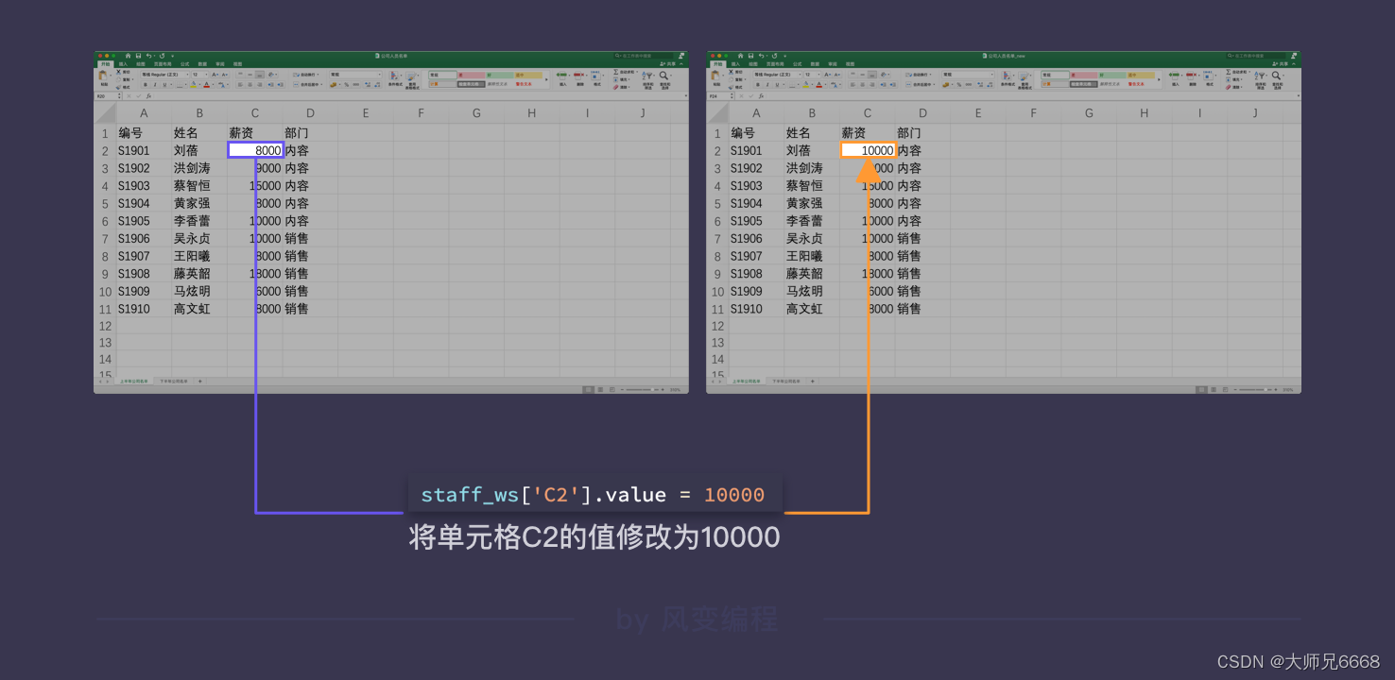Toggle Underline in the left window ribbon

coord(164,85)
